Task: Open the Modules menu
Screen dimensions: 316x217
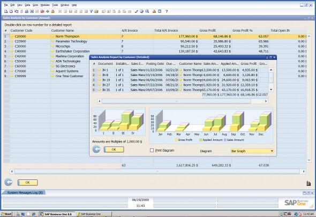Action: (45, 5)
